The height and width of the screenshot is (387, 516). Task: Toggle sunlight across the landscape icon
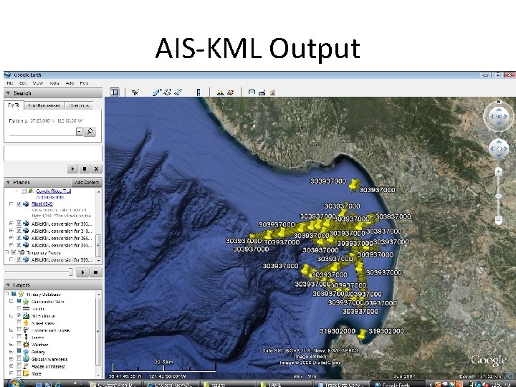tap(220, 92)
